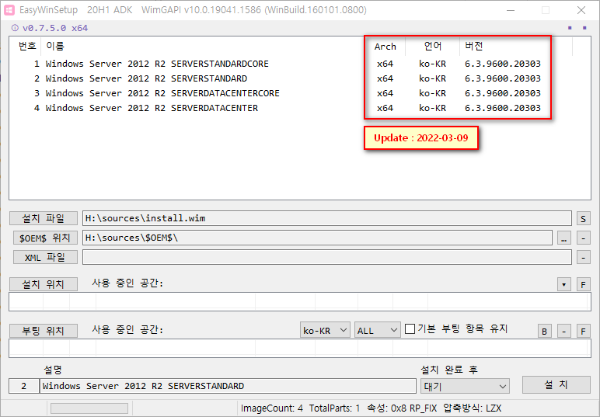Click ImageCount: 4 in status bar

coord(272,408)
